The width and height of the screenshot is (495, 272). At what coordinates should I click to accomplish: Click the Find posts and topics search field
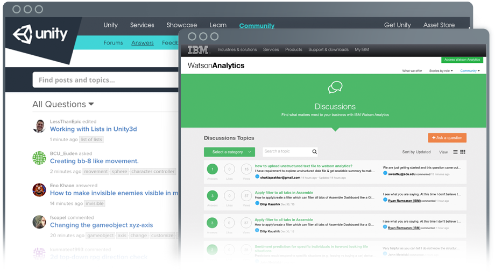coord(106,80)
